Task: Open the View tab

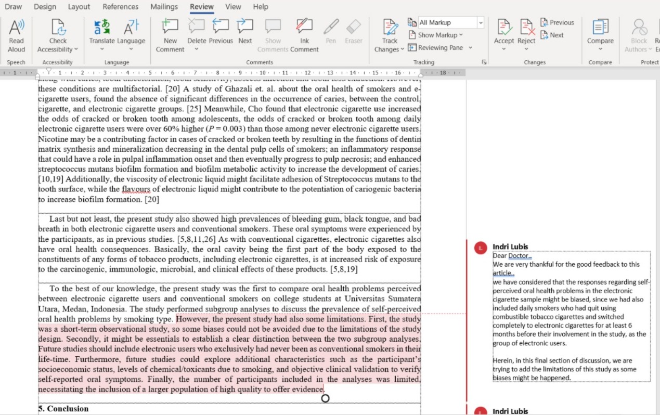Action: coord(233,7)
